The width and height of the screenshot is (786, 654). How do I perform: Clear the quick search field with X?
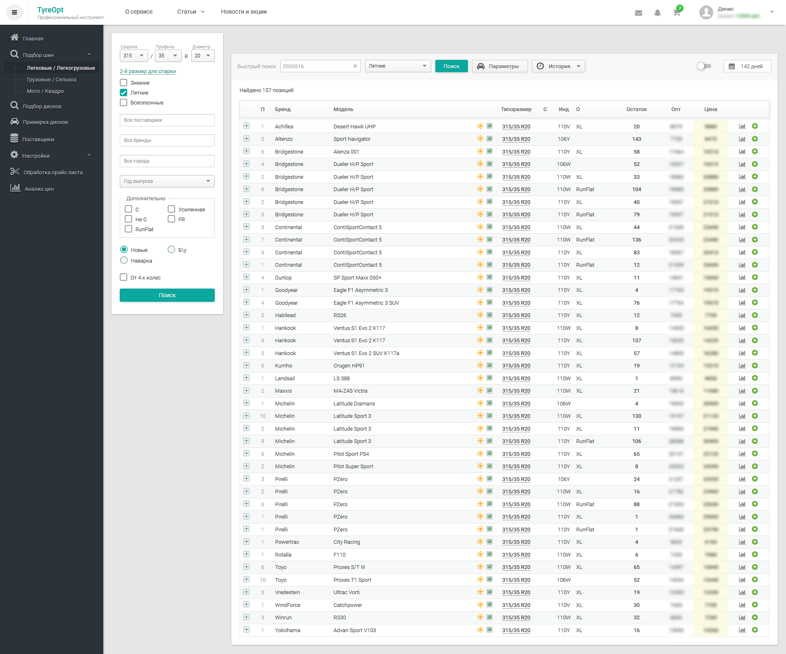click(355, 66)
